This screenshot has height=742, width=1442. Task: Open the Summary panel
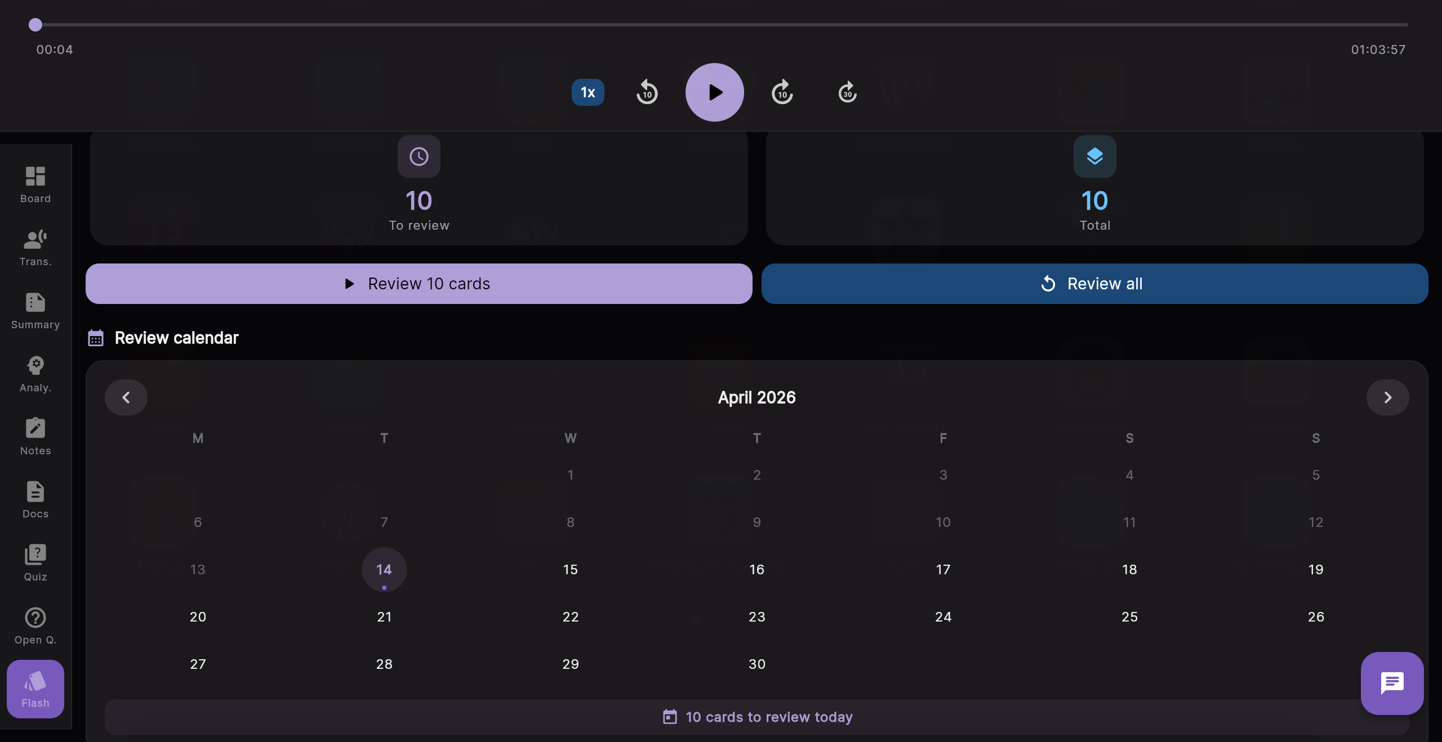click(x=35, y=310)
